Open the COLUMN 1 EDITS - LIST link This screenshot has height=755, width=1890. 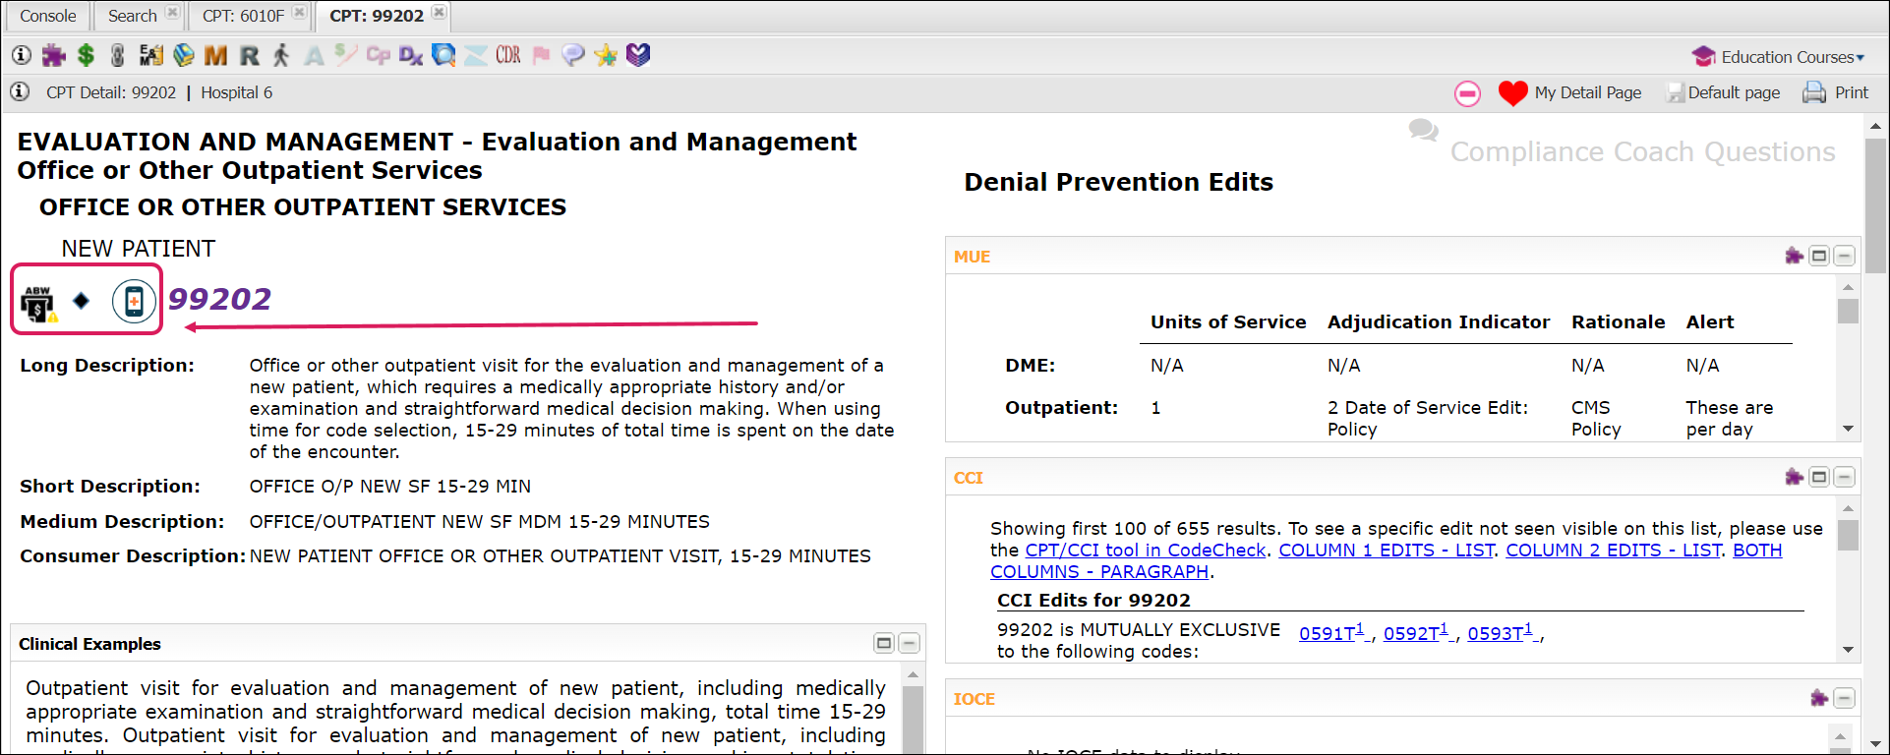(x=1387, y=551)
